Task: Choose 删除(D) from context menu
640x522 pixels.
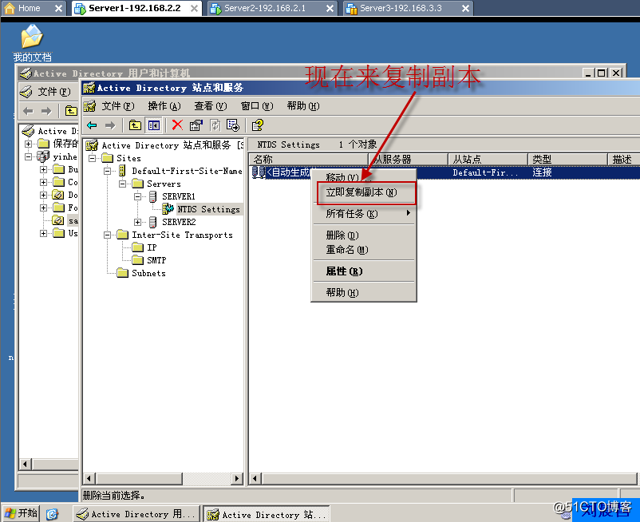Action: coord(365,235)
